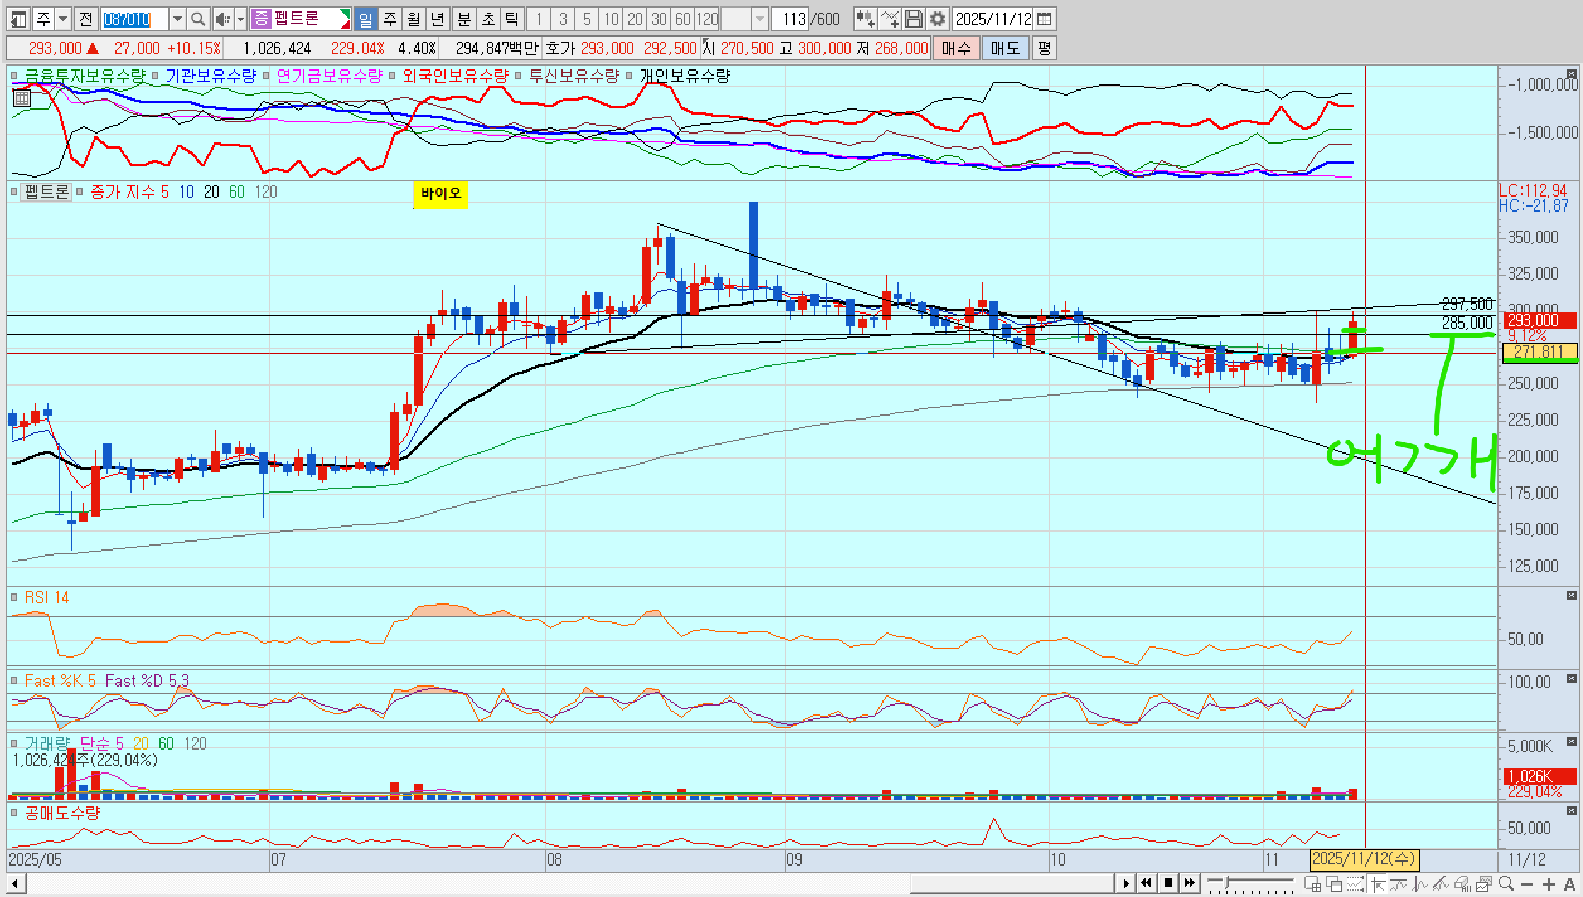This screenshot has height=897, width=1583.
Task: Toggle the 공매도수량 indicator checkbox
Action: pos(14,813)
